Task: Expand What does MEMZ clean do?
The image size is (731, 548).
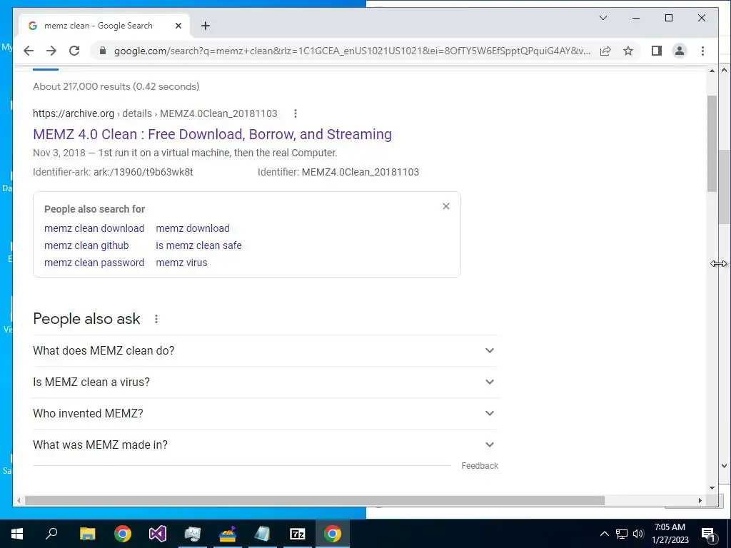Action: [x=266, y=350]
